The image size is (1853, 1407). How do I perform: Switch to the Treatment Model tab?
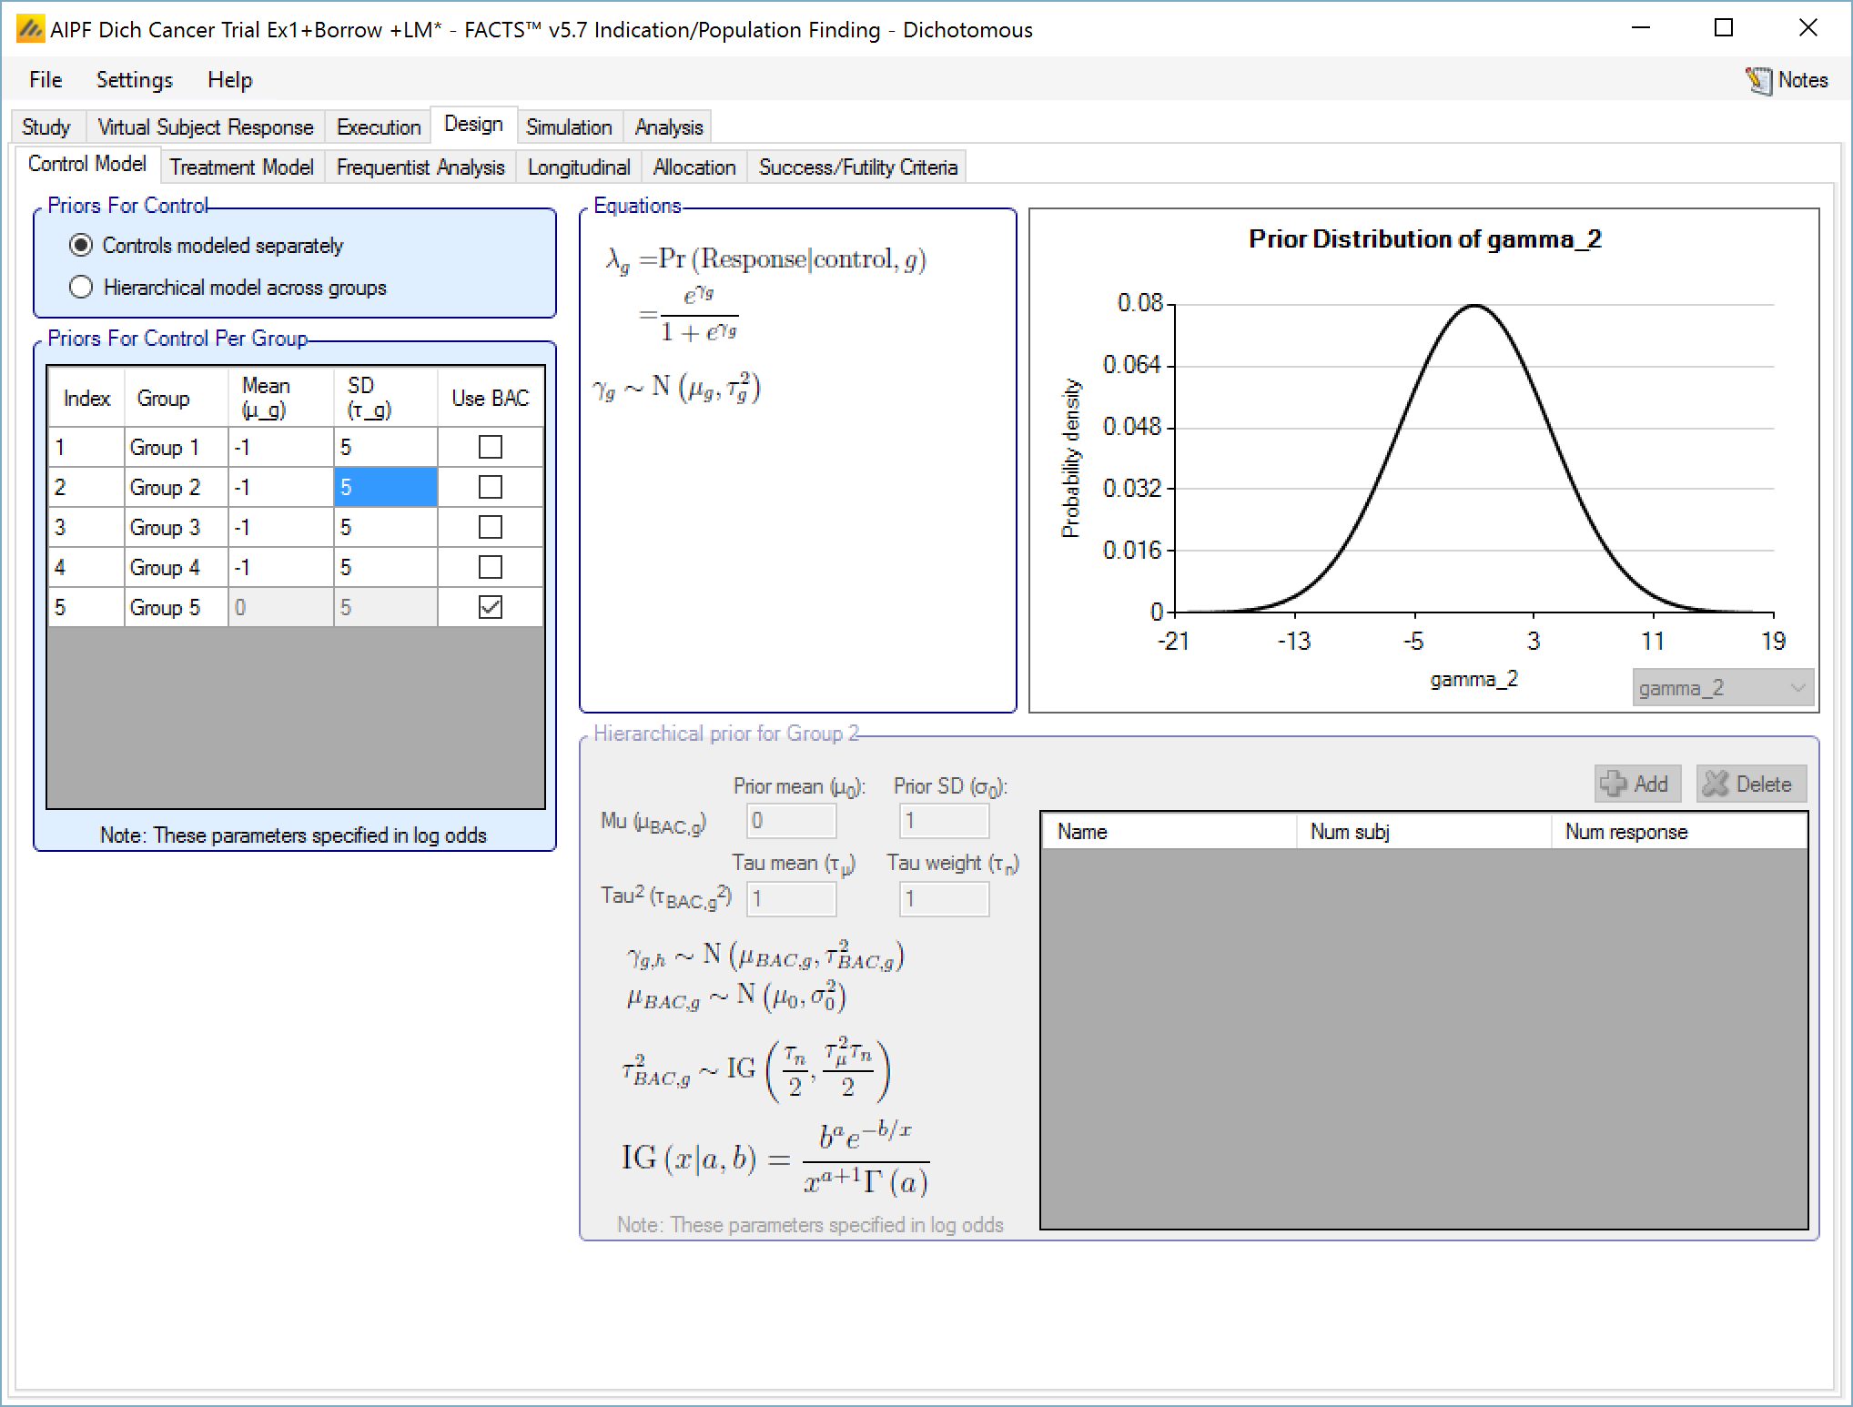241,167
